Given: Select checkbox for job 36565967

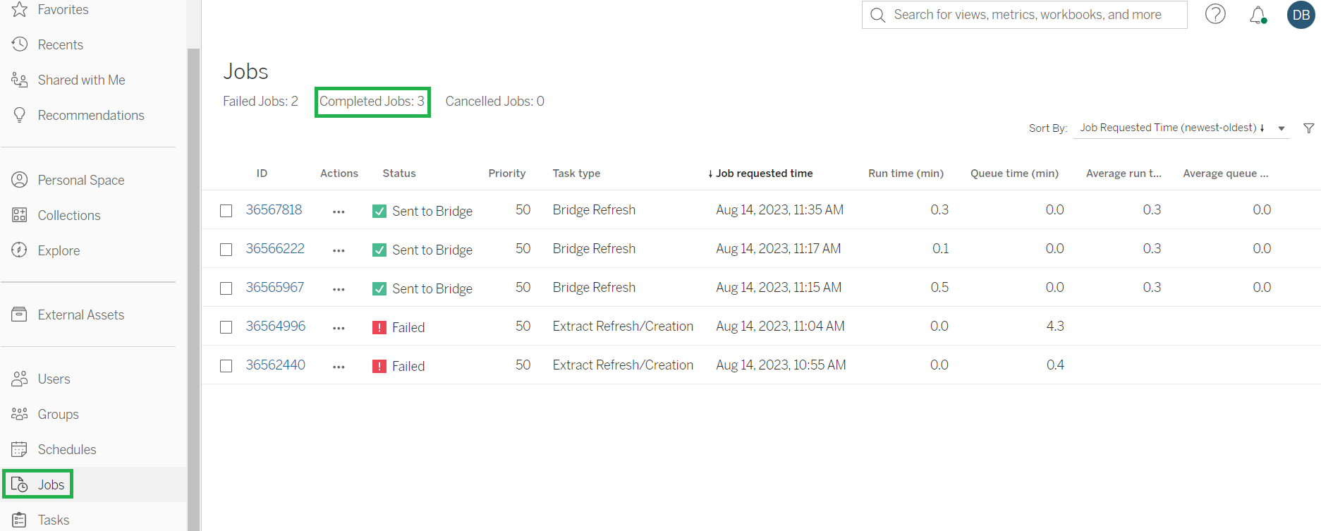Looking at the screenshot, I should point(226,288).
